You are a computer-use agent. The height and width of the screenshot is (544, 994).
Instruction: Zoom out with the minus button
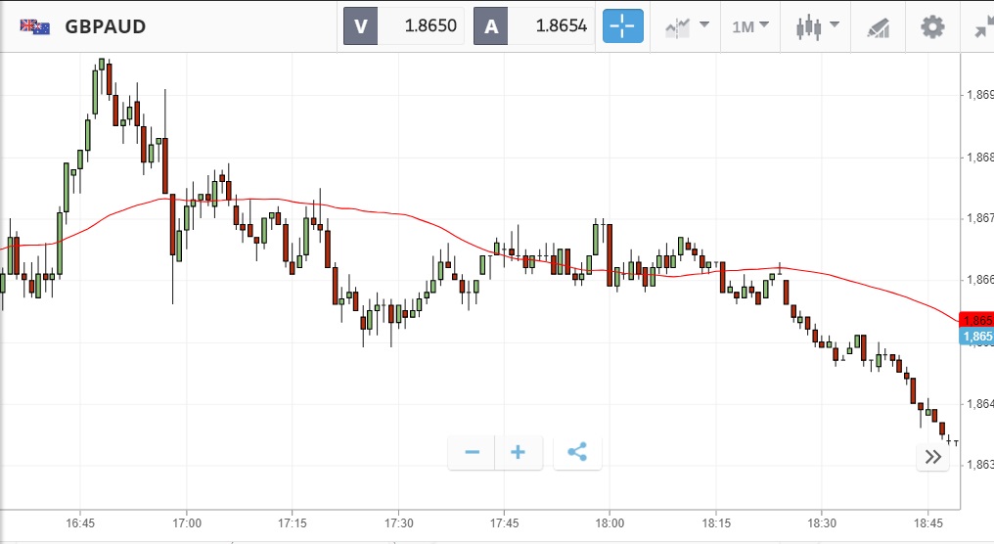click(473, 452)
